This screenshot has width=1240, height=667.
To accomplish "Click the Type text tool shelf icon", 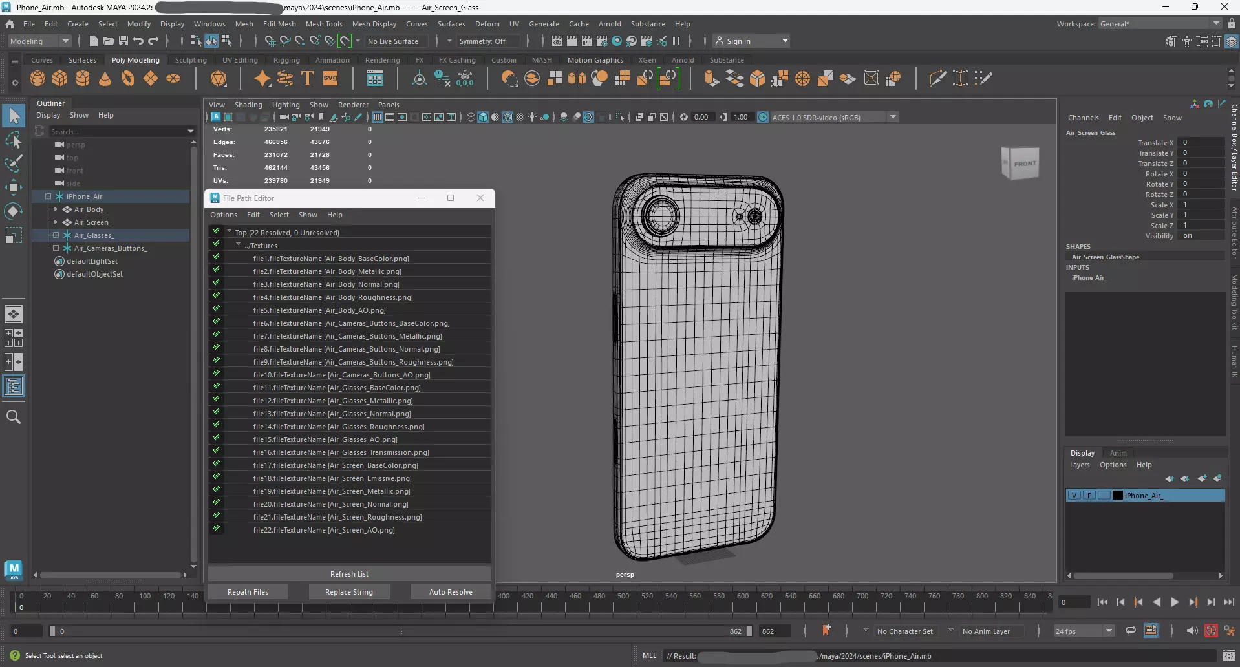I will [x=308, y=79].
